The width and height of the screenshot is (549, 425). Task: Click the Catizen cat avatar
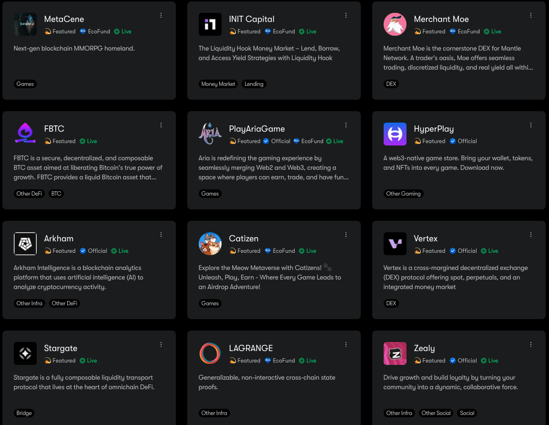pyautogui.click(x=210, y=244)
